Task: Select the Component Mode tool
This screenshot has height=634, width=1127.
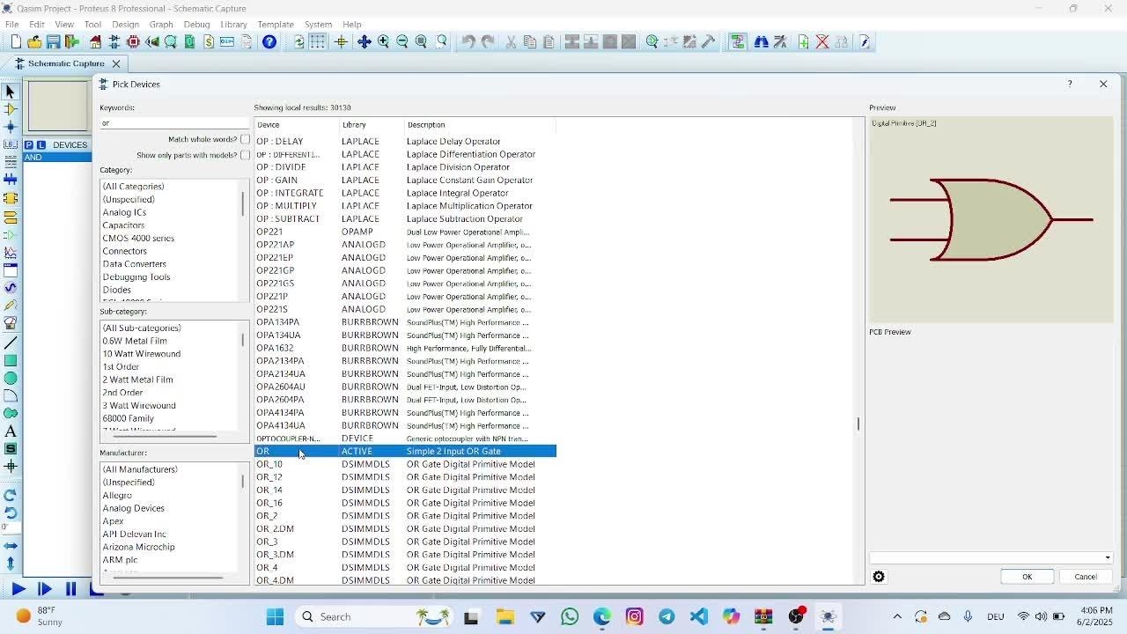Action: (11, 109)
